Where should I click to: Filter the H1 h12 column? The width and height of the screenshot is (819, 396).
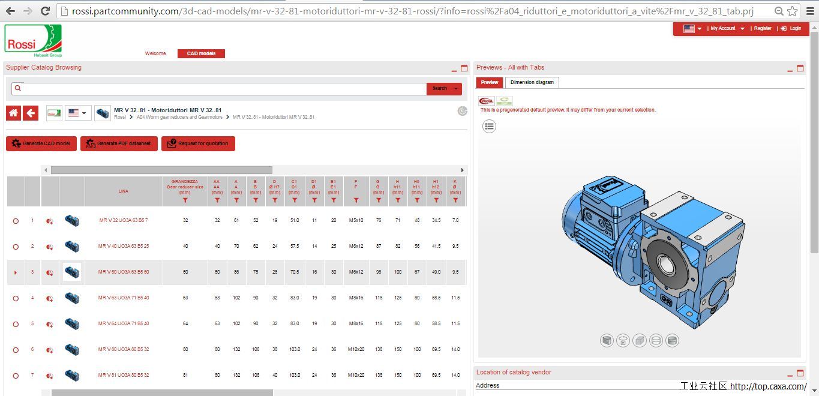point(436,200)
